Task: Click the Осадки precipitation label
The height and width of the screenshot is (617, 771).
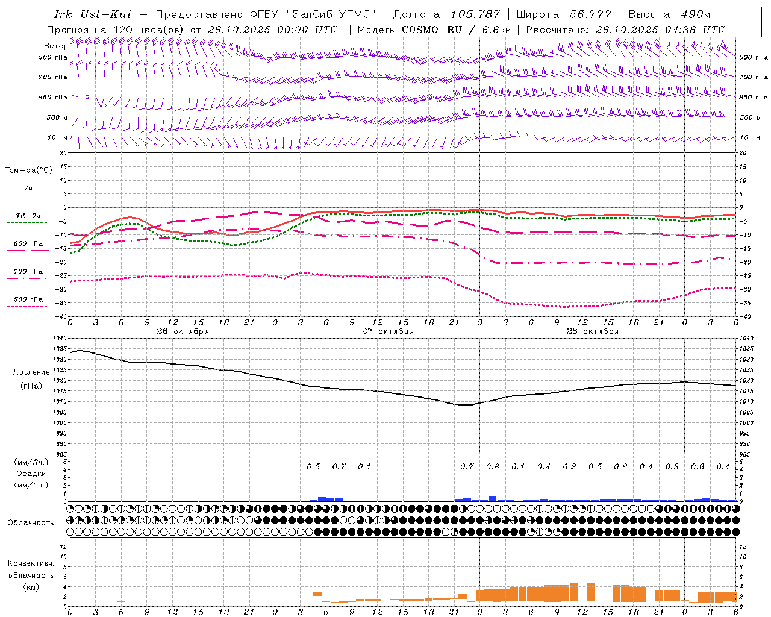Action: (x=31, y=474)
